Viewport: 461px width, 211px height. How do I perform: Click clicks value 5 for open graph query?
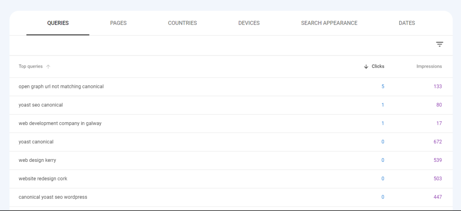(x=383, y=87)
